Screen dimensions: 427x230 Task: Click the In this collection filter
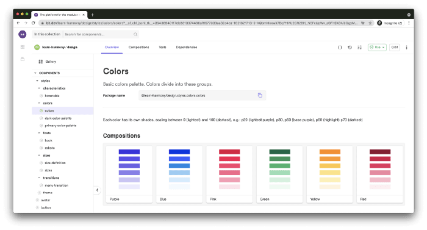tap(47, 34)
